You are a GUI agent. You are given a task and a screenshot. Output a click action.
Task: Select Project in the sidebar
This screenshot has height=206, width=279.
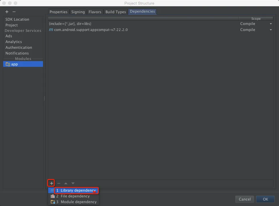23,25
